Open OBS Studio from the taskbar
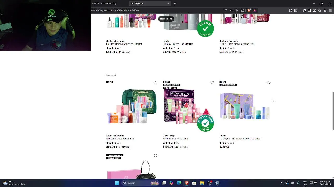334x187 pixels. tap(210, 183)
